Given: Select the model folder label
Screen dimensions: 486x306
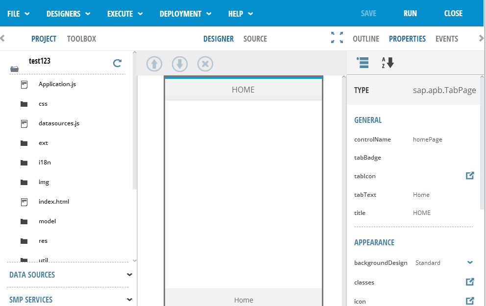Looking at the screenshot, I should click(47, 221).
